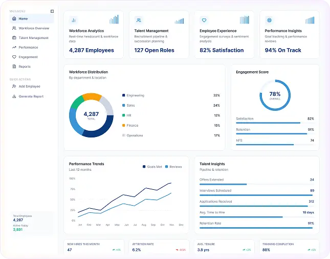Click the mini bar sparkline on Performance Insights card
This screenshot has height=259, width=330.
coord(310,20)
